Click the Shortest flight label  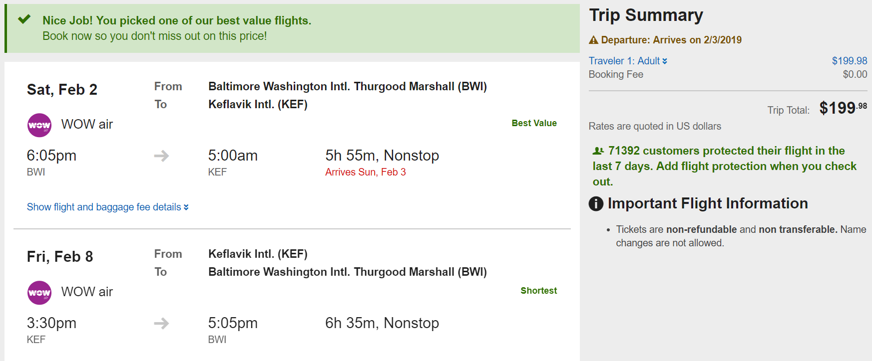point(538,291)
